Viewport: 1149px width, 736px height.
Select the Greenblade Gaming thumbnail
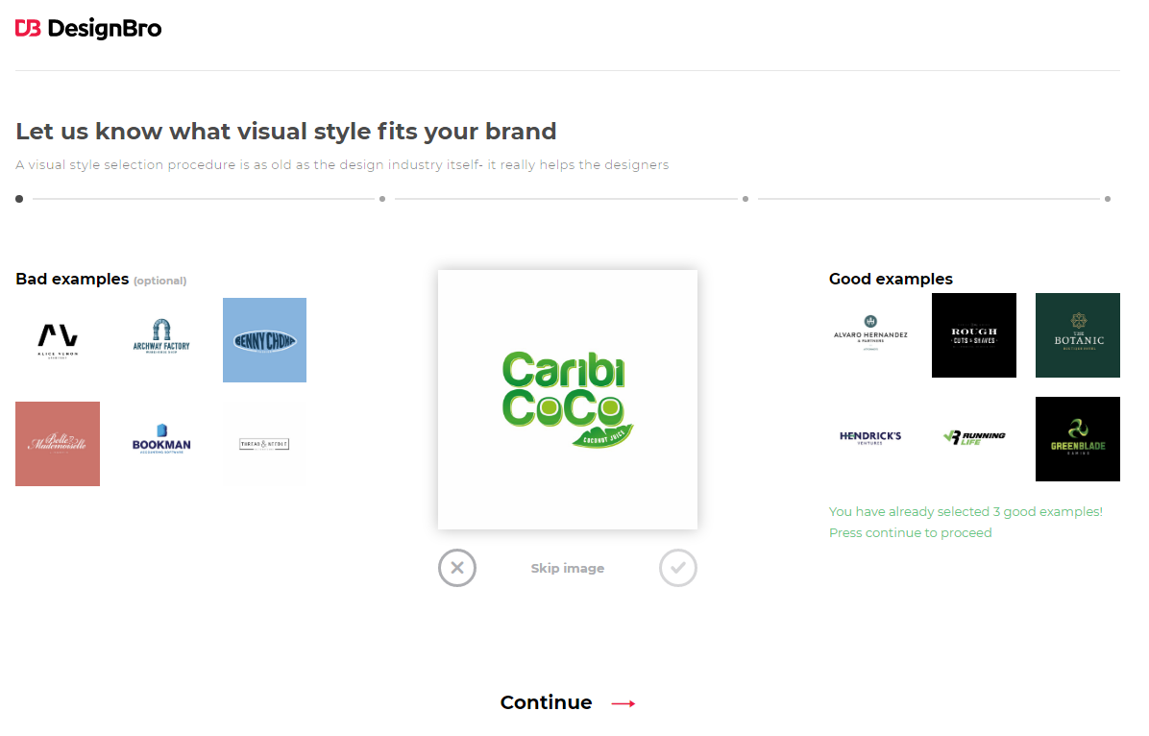(x=1078, y=439)
